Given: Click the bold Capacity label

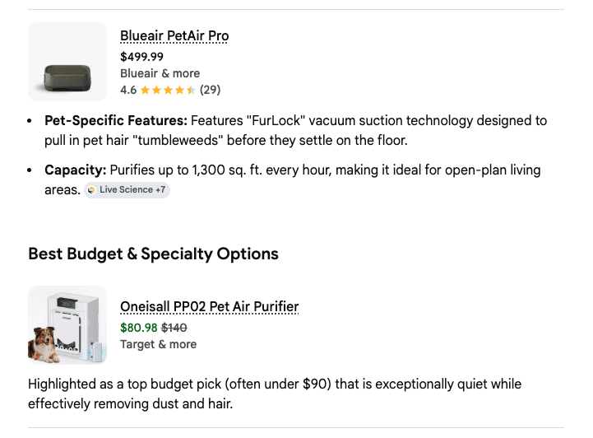Looking at the screenshot, I should click(x=74, y=170).
